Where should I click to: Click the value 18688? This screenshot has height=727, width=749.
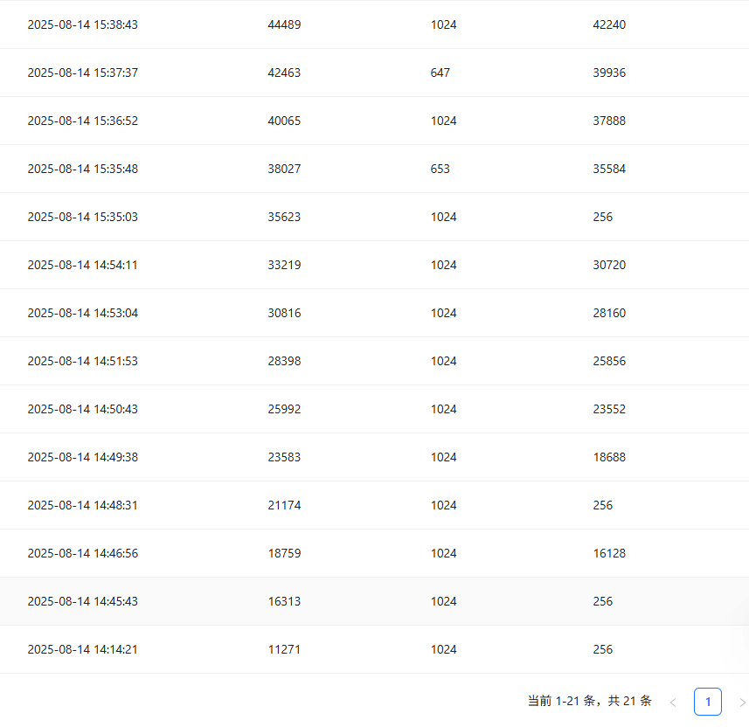tap(609, 457)
